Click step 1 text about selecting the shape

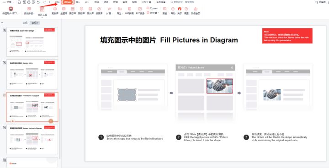click(134, 137)
